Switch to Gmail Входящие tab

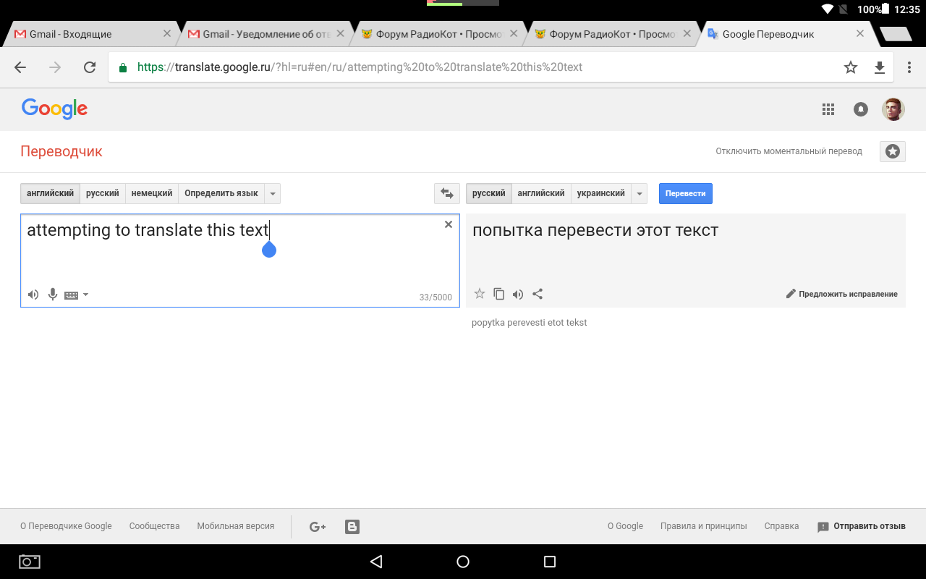point(90,34)
